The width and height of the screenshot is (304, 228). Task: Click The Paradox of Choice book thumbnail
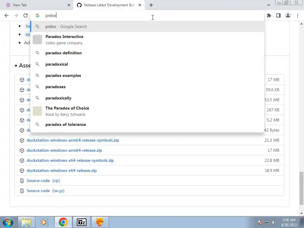coord(37,111)
